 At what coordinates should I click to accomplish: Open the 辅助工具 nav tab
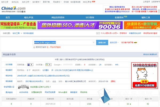tap(146, 18)
